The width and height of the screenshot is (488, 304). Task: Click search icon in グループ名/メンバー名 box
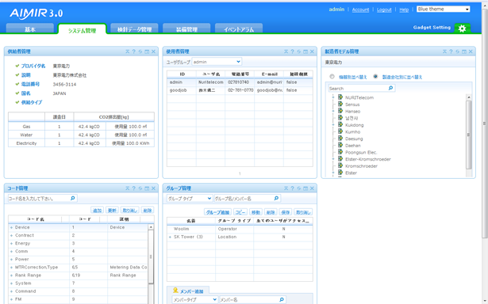(276, 198)
